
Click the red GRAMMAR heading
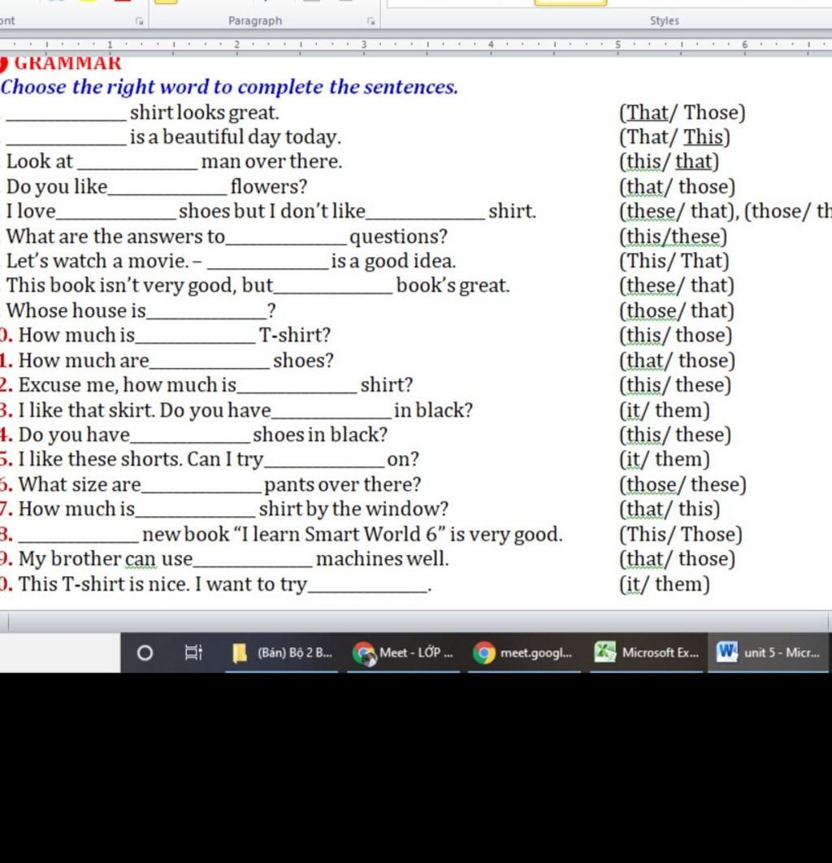(x=67, y=63)
